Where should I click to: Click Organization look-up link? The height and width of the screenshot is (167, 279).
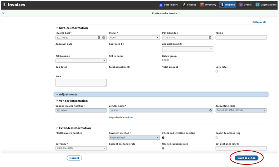pyautogui.click(x=121, y=118)
